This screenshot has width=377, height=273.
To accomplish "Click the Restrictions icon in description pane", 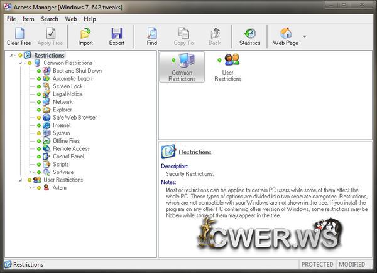I will tap(168, 152).
